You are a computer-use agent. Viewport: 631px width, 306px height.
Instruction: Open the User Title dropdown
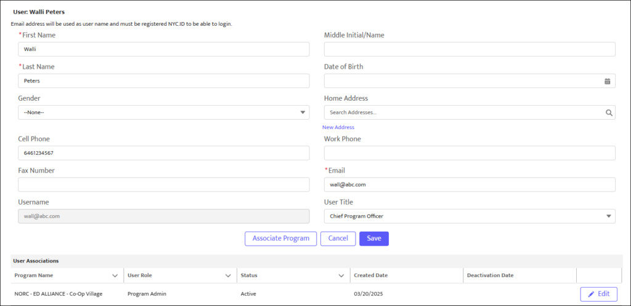coord(470,216)
